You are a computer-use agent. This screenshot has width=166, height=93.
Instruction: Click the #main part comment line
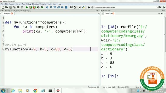click(16, 45)
